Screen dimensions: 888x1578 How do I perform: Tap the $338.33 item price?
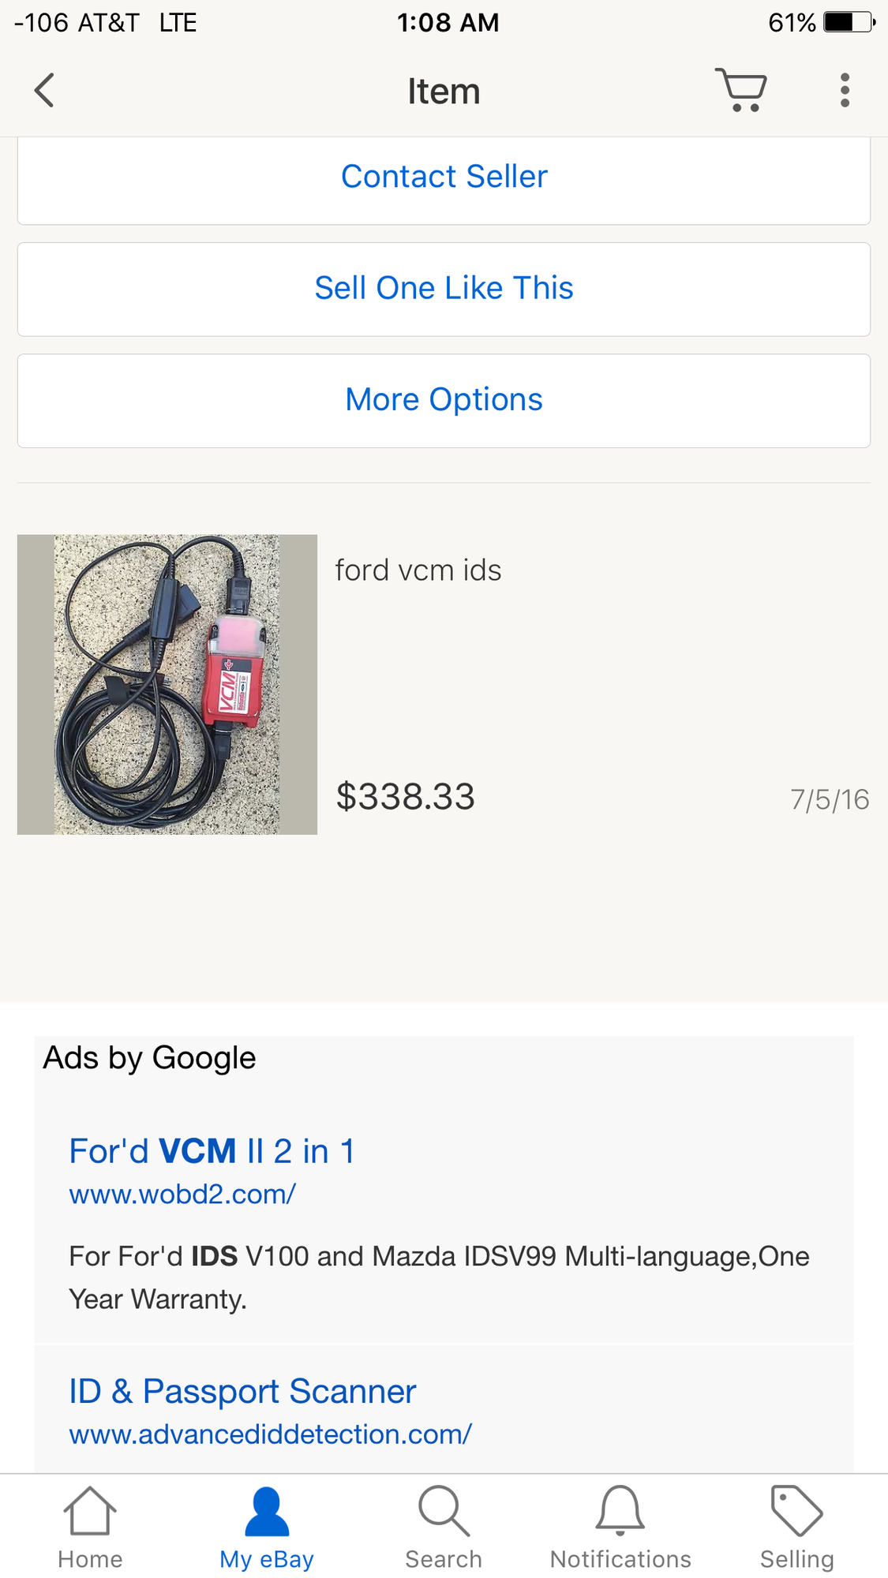pos(406,797)
